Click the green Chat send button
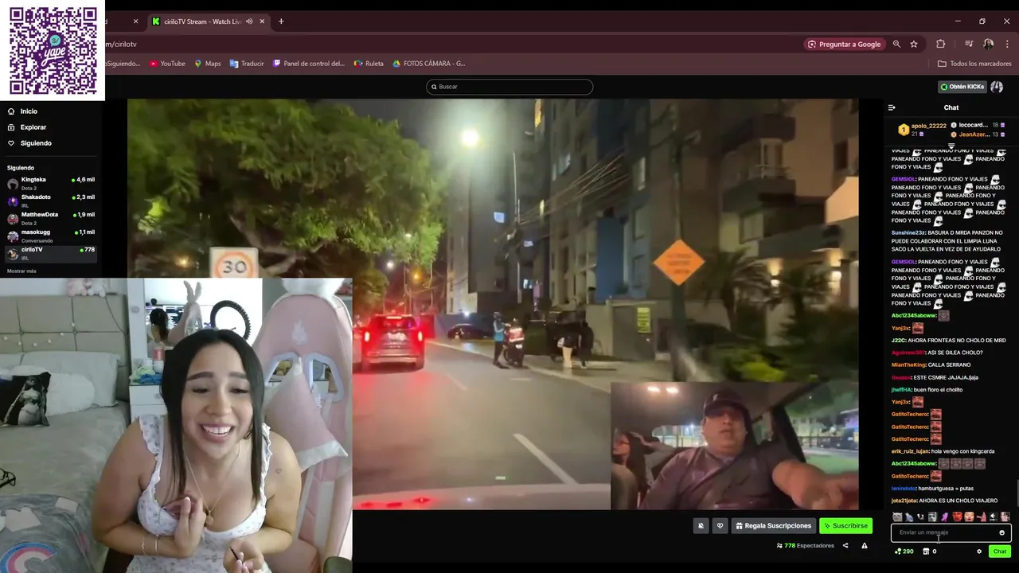This screenshot has width=1019, height=573. pyautogui.click(x=1000, y=552)
